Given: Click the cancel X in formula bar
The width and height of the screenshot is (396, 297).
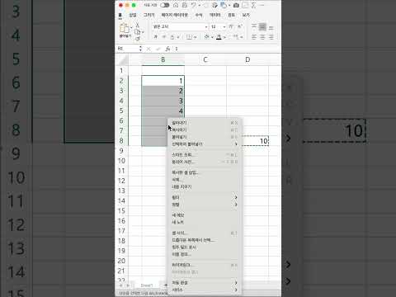Looking at the screenshot, I should 148,49.
